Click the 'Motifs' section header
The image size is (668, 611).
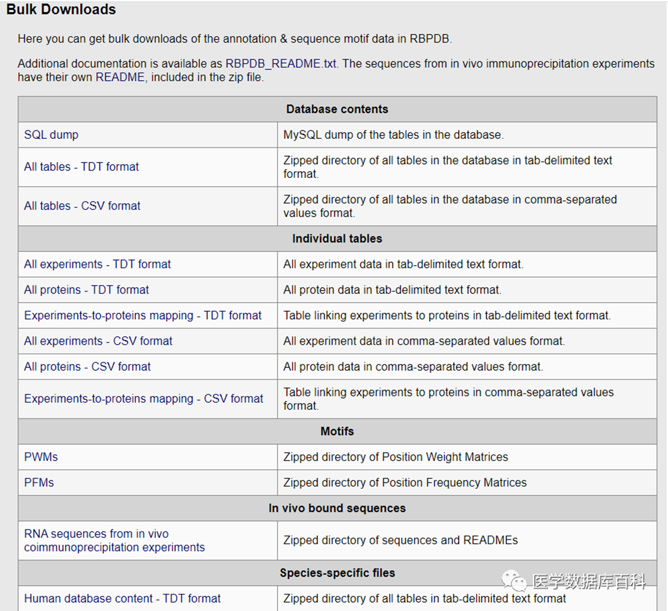[x=337, y=432]
